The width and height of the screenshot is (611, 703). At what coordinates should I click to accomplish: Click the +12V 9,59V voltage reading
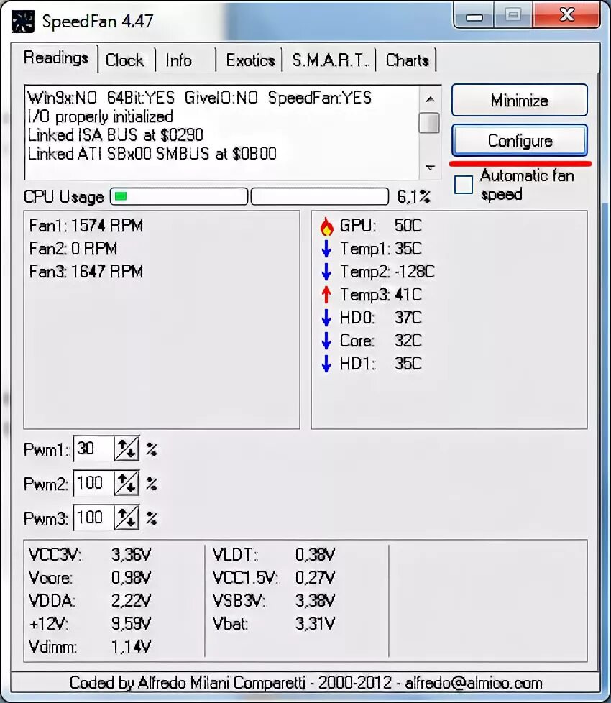click(90, 624)
